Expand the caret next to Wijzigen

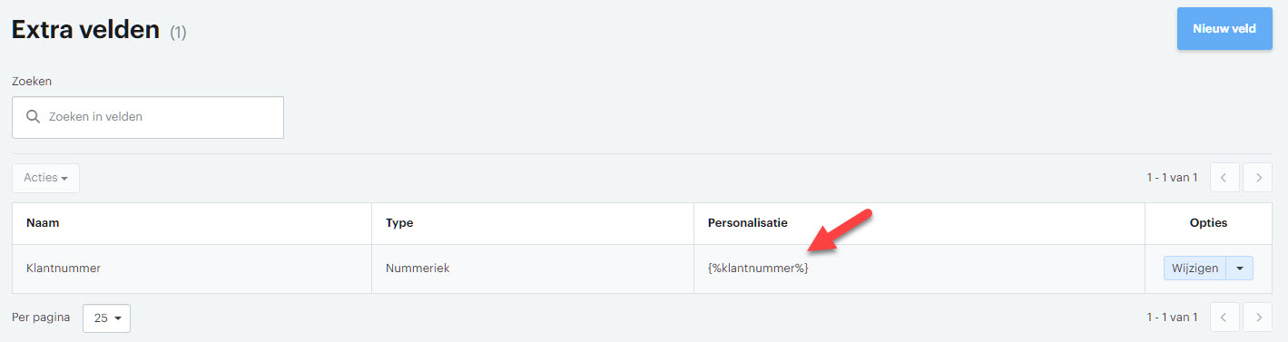coord(1240,269)
